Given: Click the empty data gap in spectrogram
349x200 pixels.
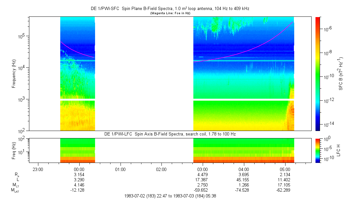Looking at the screenshot, I should (144, 74).
